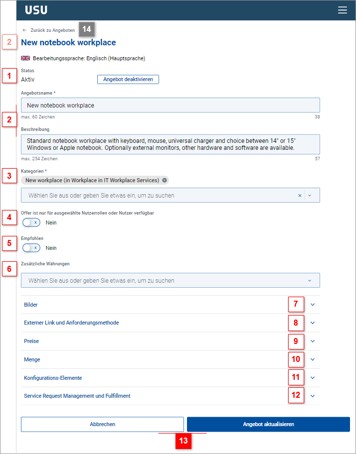Clear the Kategorien search field
356x454 pixels.
pos(300,196)
